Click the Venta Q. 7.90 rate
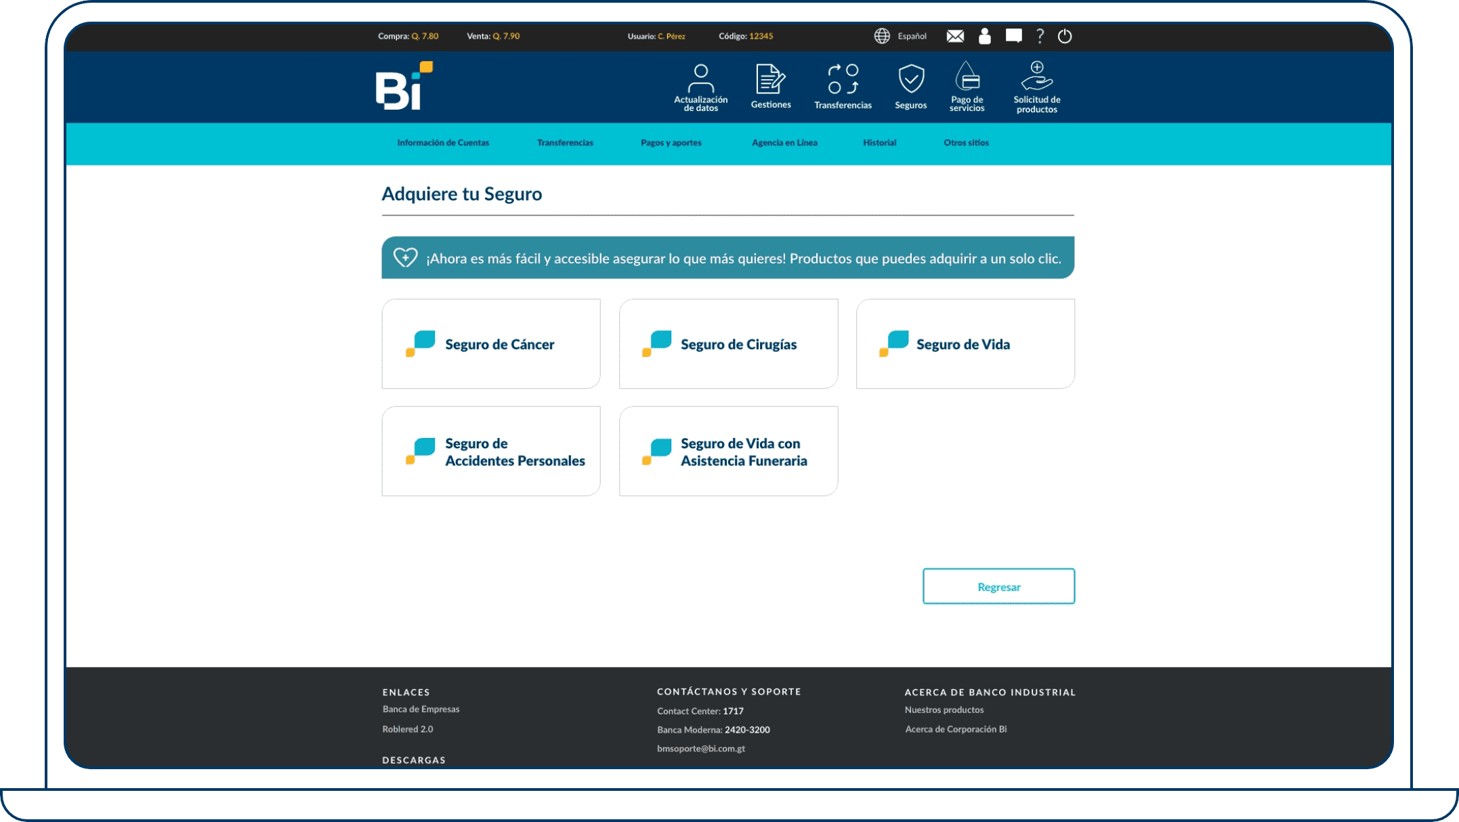1459x822 pixels. [493, 36]
